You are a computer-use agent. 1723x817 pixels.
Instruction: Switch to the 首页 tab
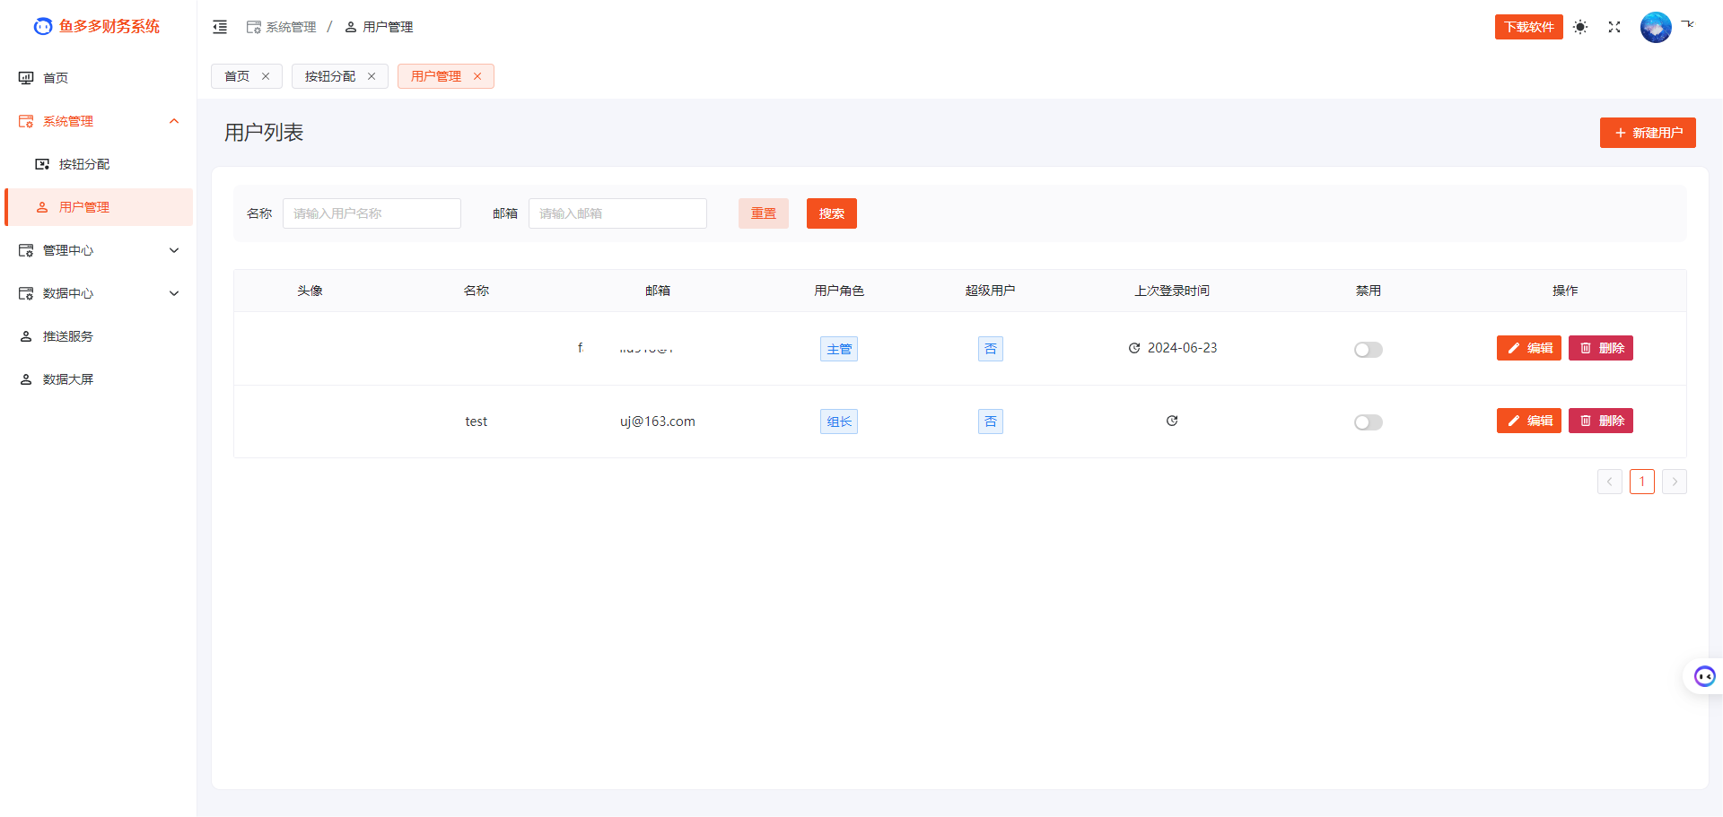[x=237, y=76]
